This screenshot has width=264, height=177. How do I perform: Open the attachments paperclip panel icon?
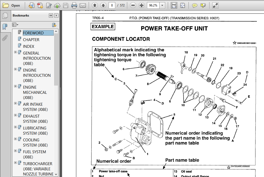5,38
